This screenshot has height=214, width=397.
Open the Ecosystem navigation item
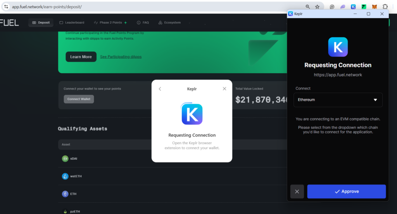(169, 22)
